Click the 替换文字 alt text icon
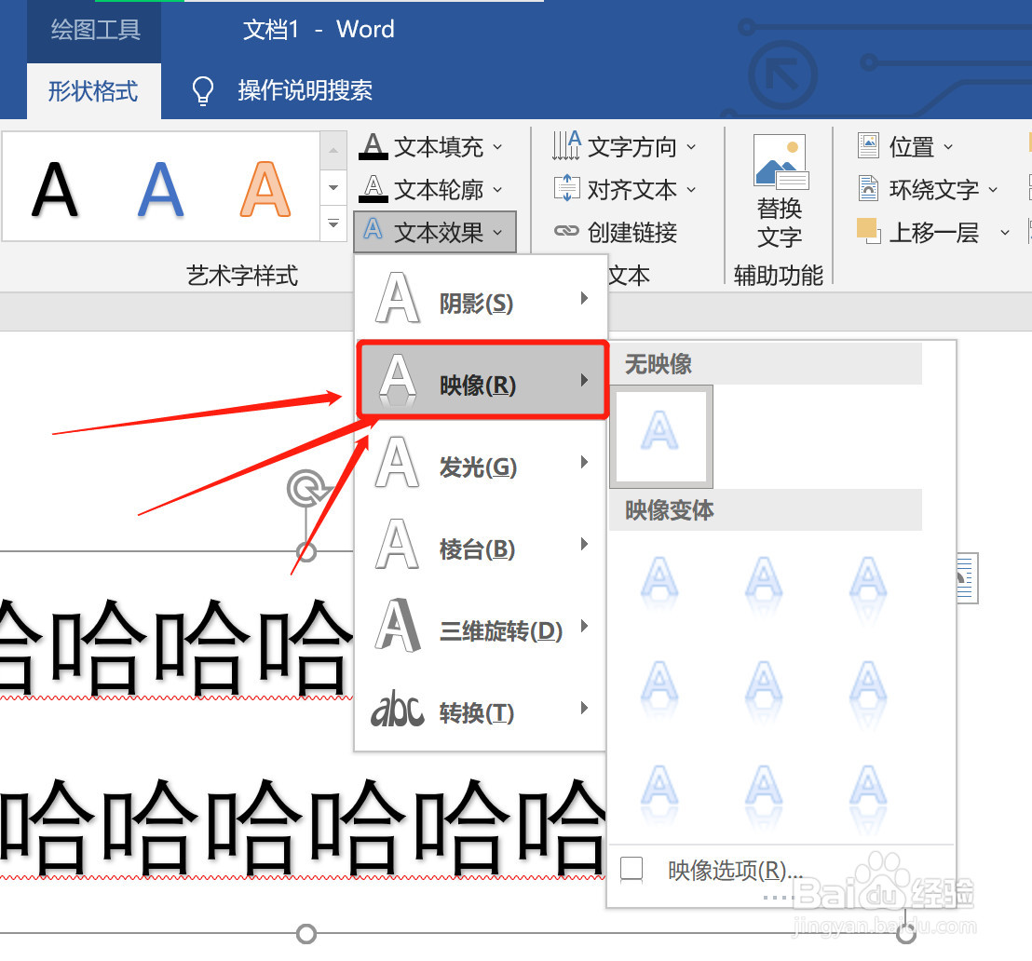 click(x=779, y=189)
